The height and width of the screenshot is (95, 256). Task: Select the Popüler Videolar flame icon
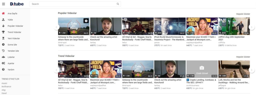tap(3, 26)
